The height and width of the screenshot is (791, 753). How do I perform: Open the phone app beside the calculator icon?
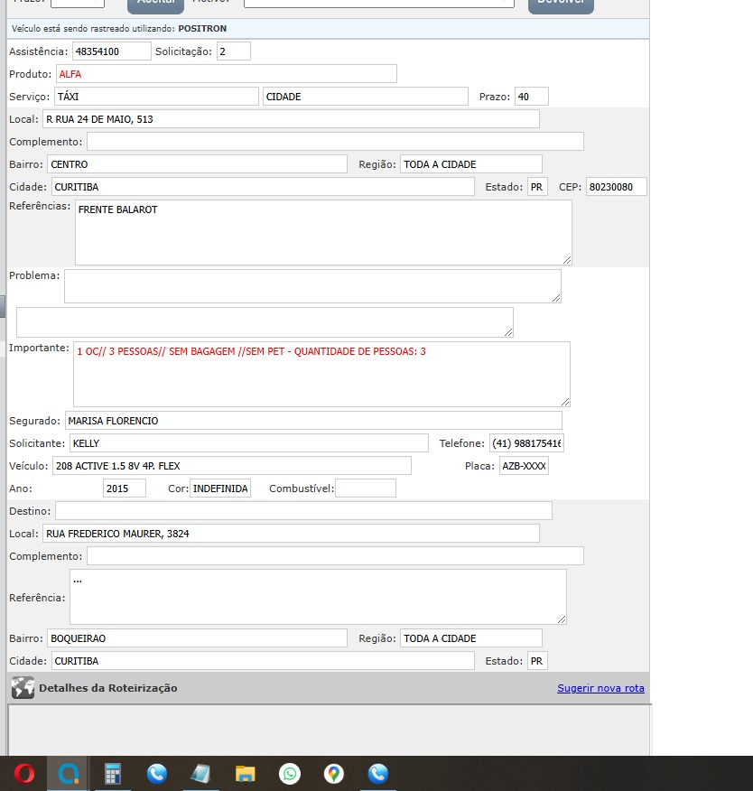coord(157,773)
